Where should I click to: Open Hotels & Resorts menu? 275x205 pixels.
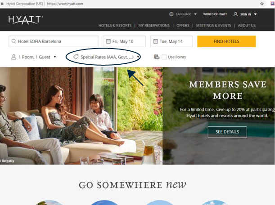[115, 26]
